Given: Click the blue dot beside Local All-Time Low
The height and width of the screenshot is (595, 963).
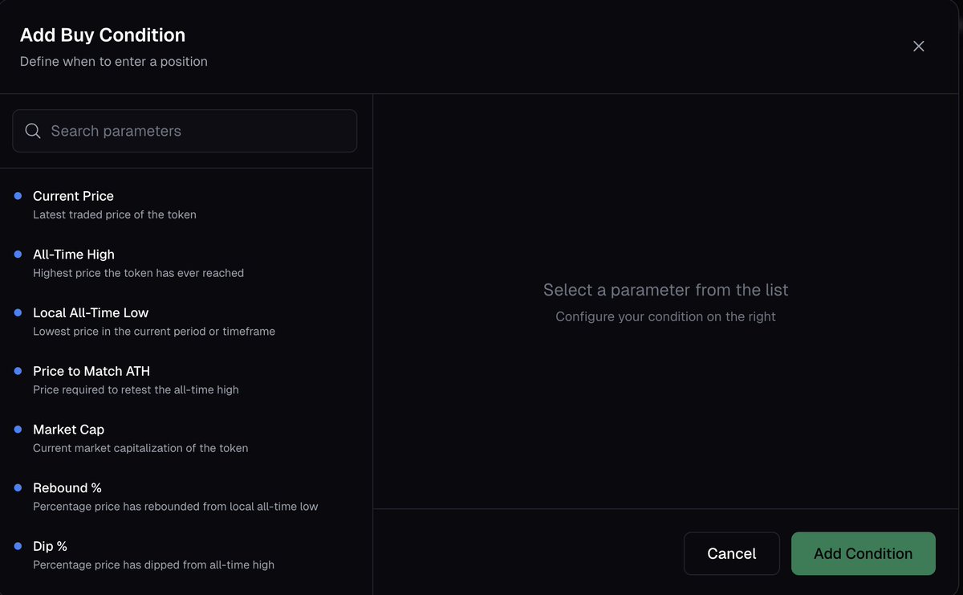Looking at the screenshot, I should [18, 312].
